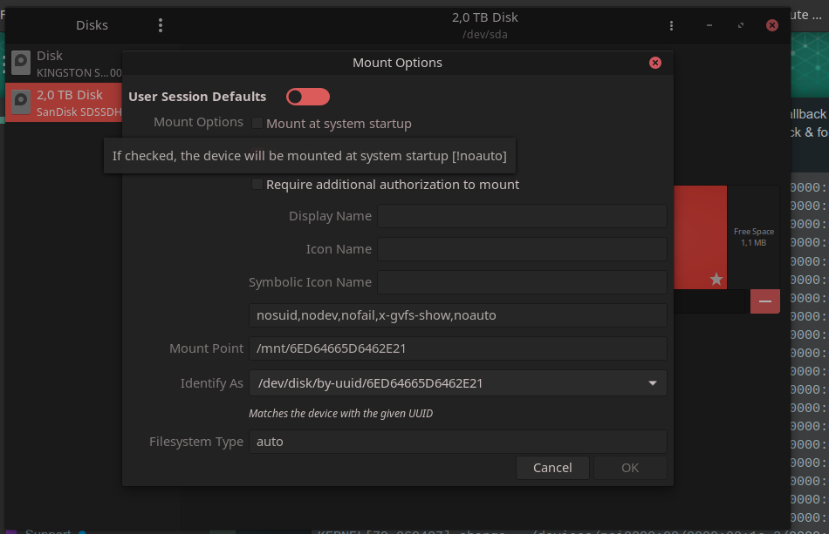Click the mount options string field

[458, 315]
